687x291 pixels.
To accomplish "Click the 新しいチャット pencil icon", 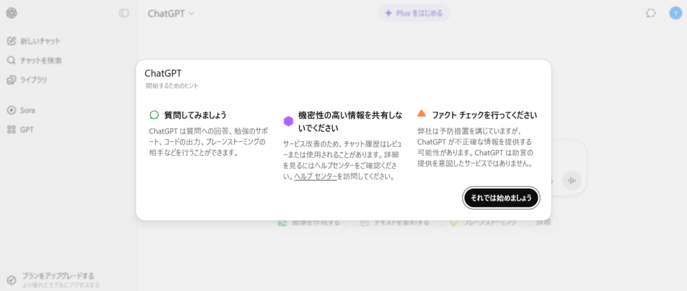I will coord(11,41).
